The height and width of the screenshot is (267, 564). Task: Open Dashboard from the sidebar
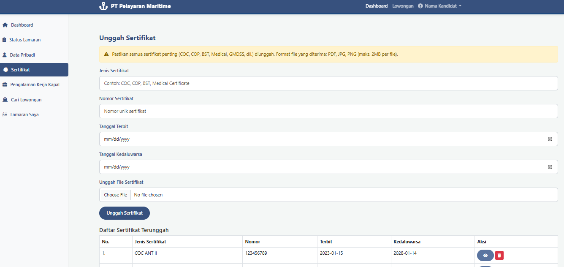point(22,25)
